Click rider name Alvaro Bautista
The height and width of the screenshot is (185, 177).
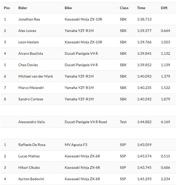tap(31, 53)
